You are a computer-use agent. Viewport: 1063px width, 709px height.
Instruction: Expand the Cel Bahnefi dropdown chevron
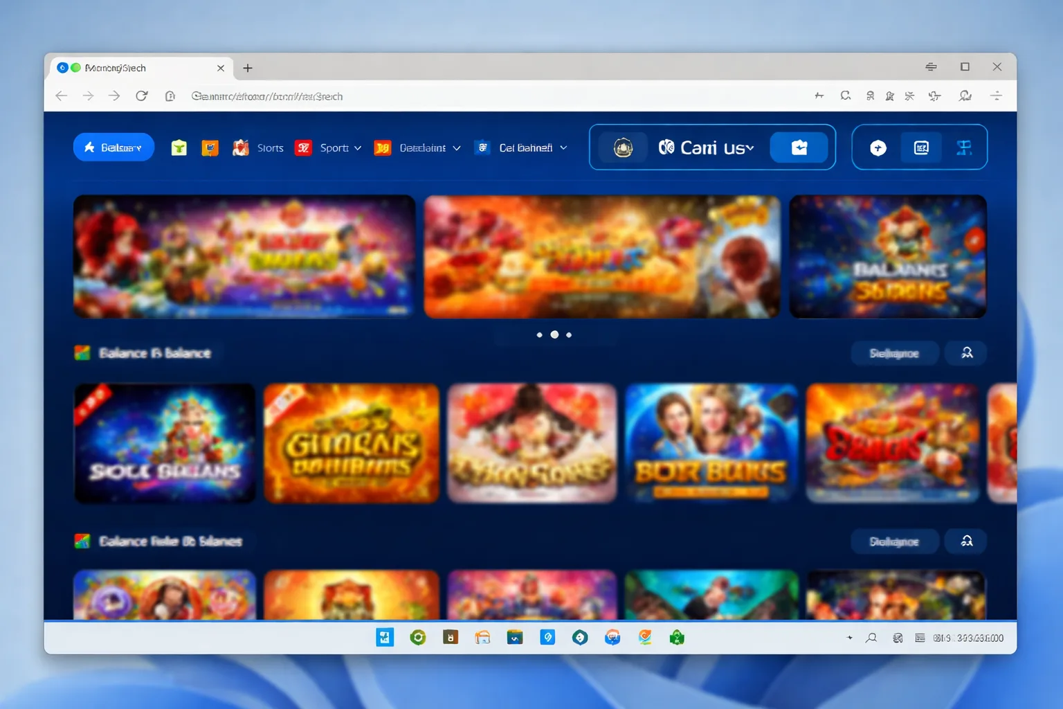[x=563, y=148]
